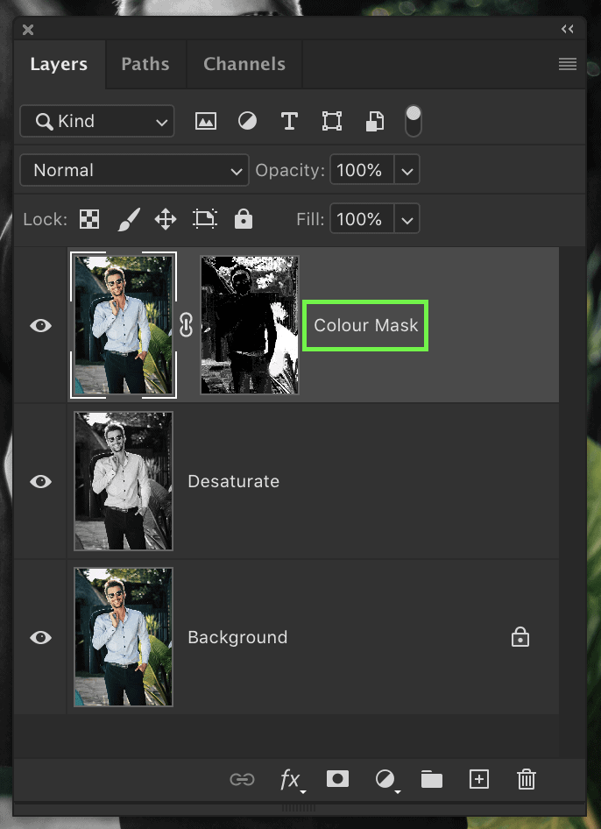Lock image pixels brush icon
The width and height of the screenshot is (601, 829).
(x=129, y=219)
